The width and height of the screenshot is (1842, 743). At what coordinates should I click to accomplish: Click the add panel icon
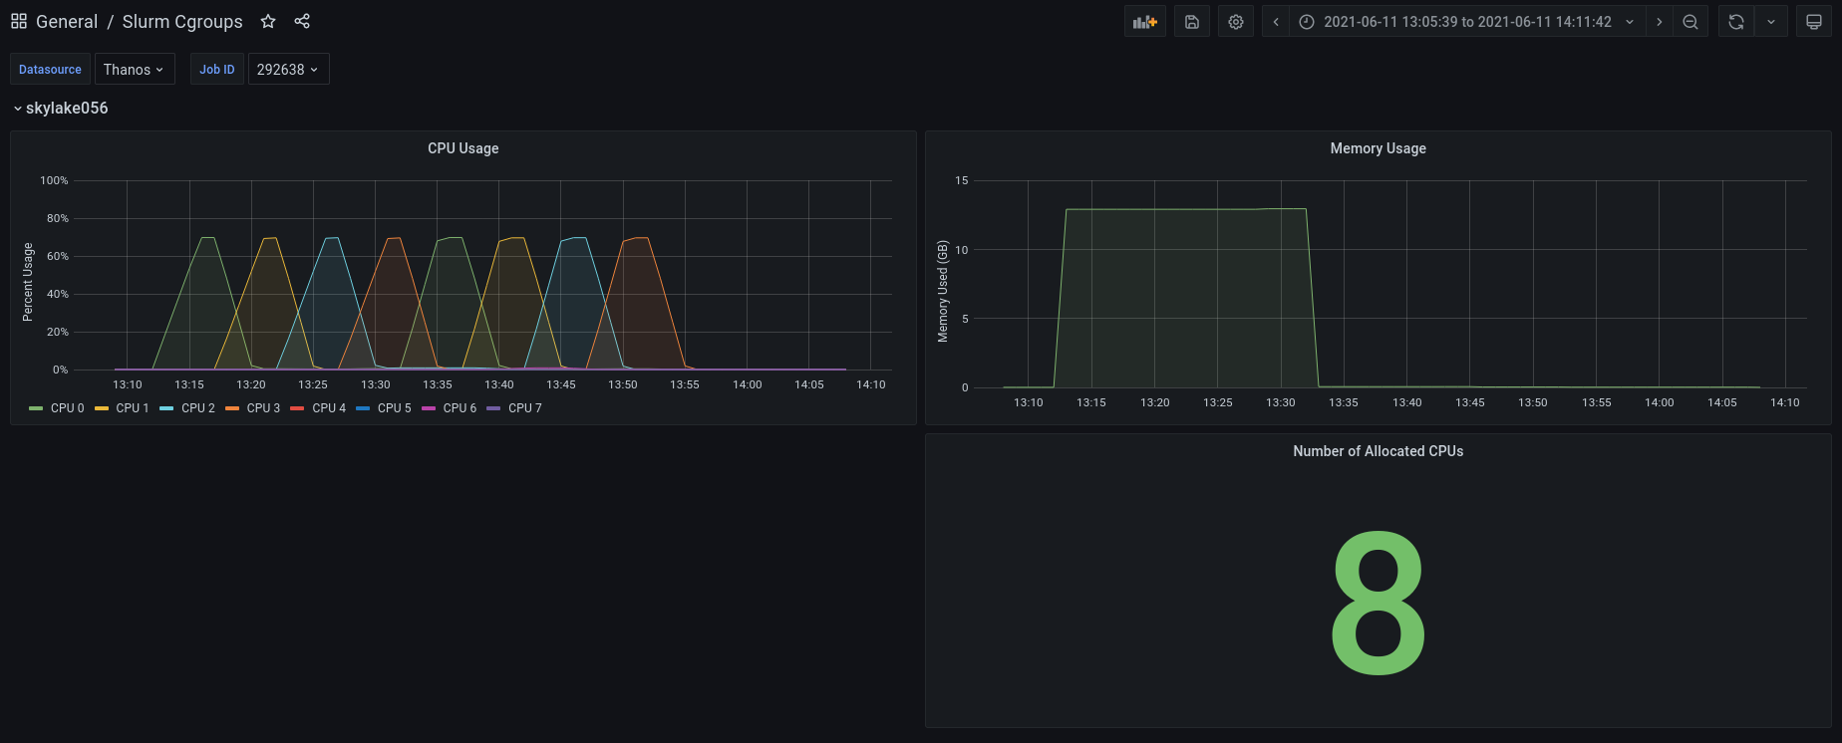[x=1144, y=22]
